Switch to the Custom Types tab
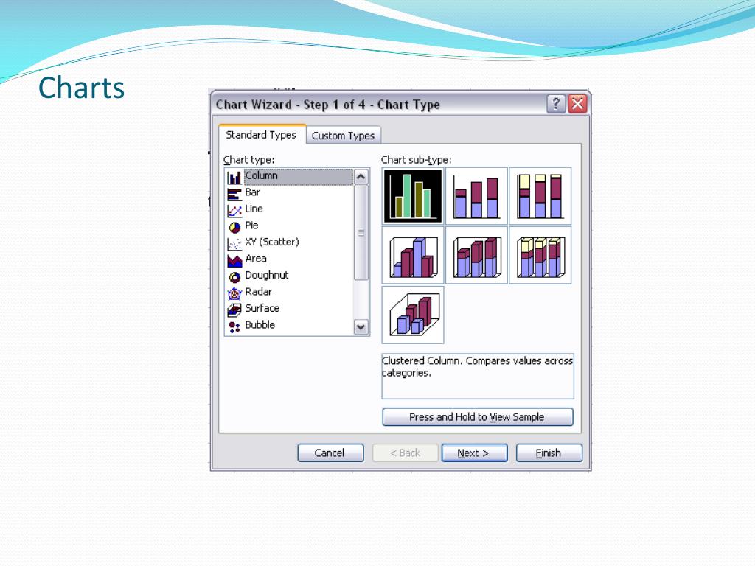The height and width of the screenshot is (566, 755). [343, 136]
